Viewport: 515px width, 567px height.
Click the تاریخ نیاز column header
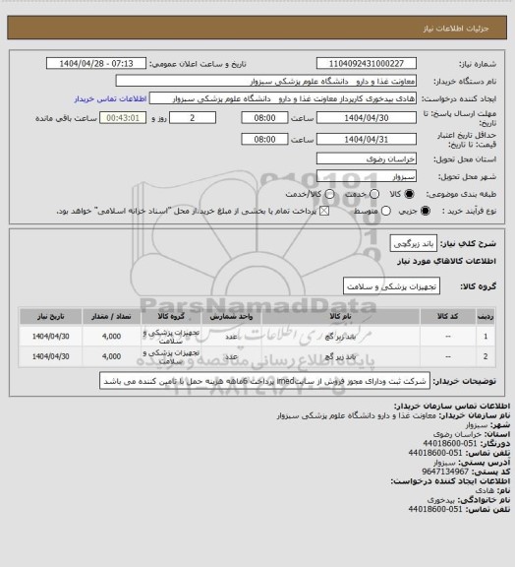click(x=50, y=316)
